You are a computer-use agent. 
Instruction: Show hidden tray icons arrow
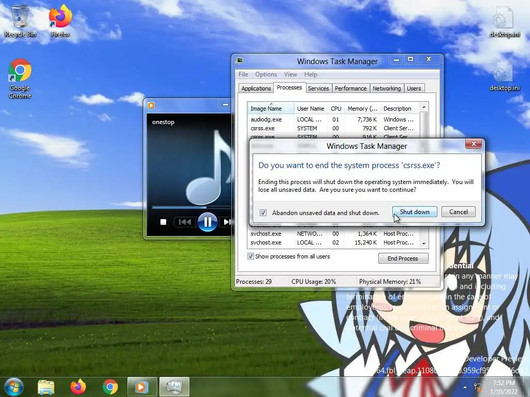coord(465,387)
